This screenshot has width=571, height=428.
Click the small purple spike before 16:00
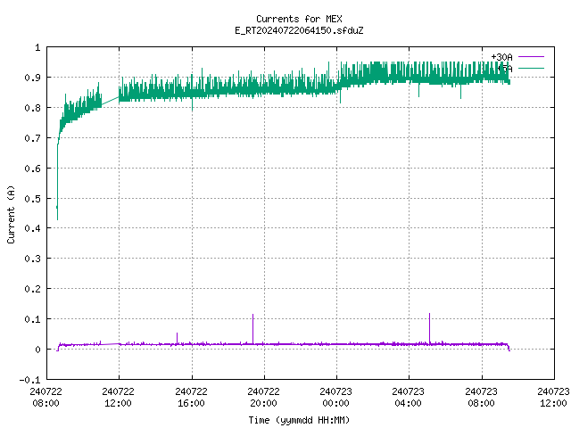click(x=177, y=338)
